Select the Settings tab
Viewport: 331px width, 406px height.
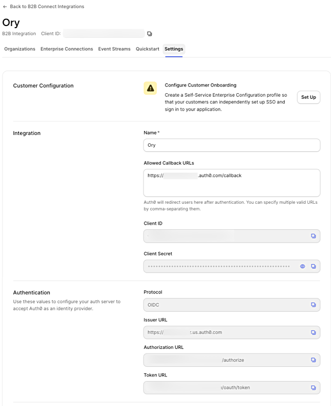[x=174, y=49]
